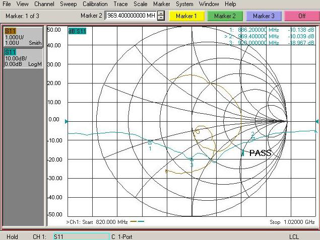
Task: Open the Calibration menu
Action: tap(95, 4)
